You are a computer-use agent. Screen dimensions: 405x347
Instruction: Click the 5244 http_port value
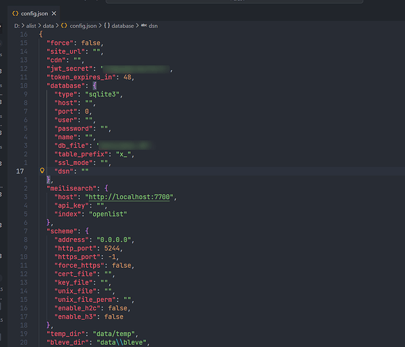112,248
